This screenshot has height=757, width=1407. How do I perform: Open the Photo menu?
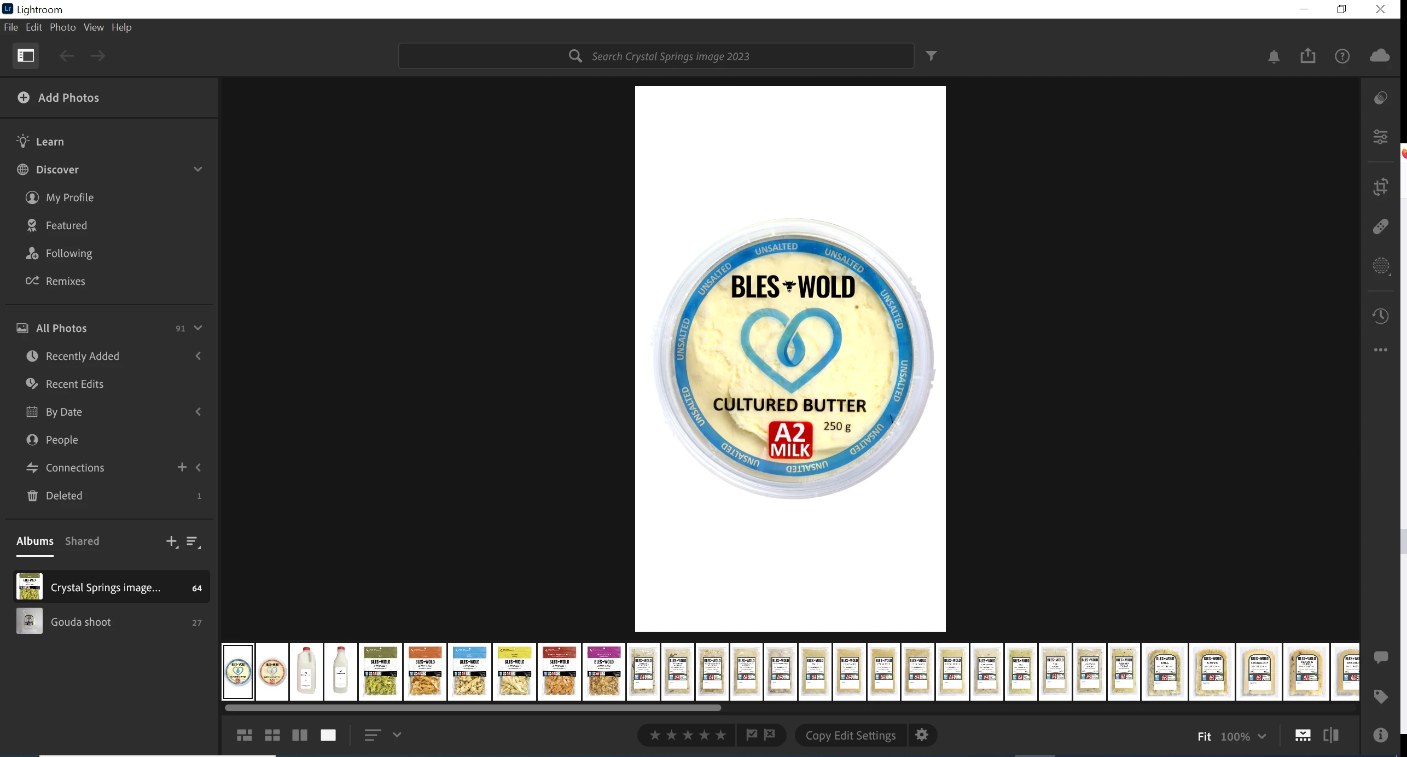[62, 27]
